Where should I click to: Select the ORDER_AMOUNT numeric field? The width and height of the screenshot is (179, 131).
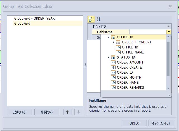click(130, 62)
